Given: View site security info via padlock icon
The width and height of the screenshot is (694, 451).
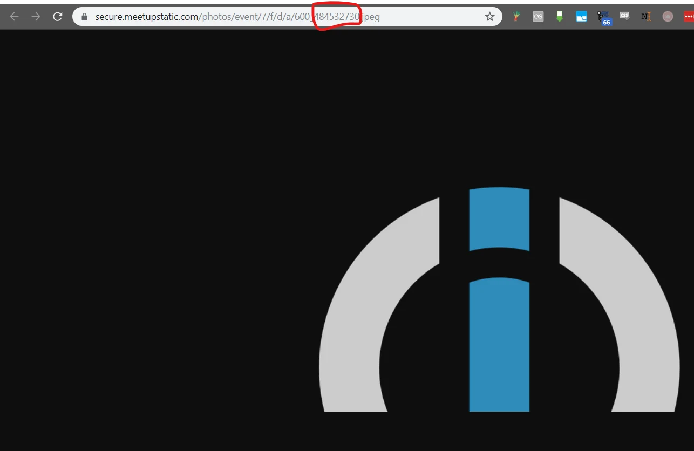Looking at the screenshot, I should 84,17.
